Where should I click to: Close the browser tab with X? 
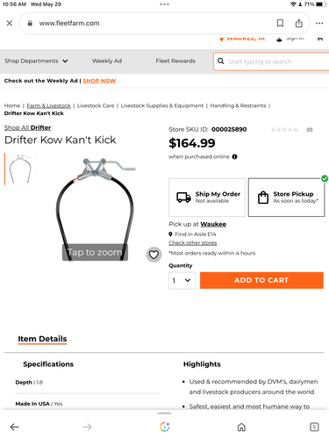tap(10, 23)
